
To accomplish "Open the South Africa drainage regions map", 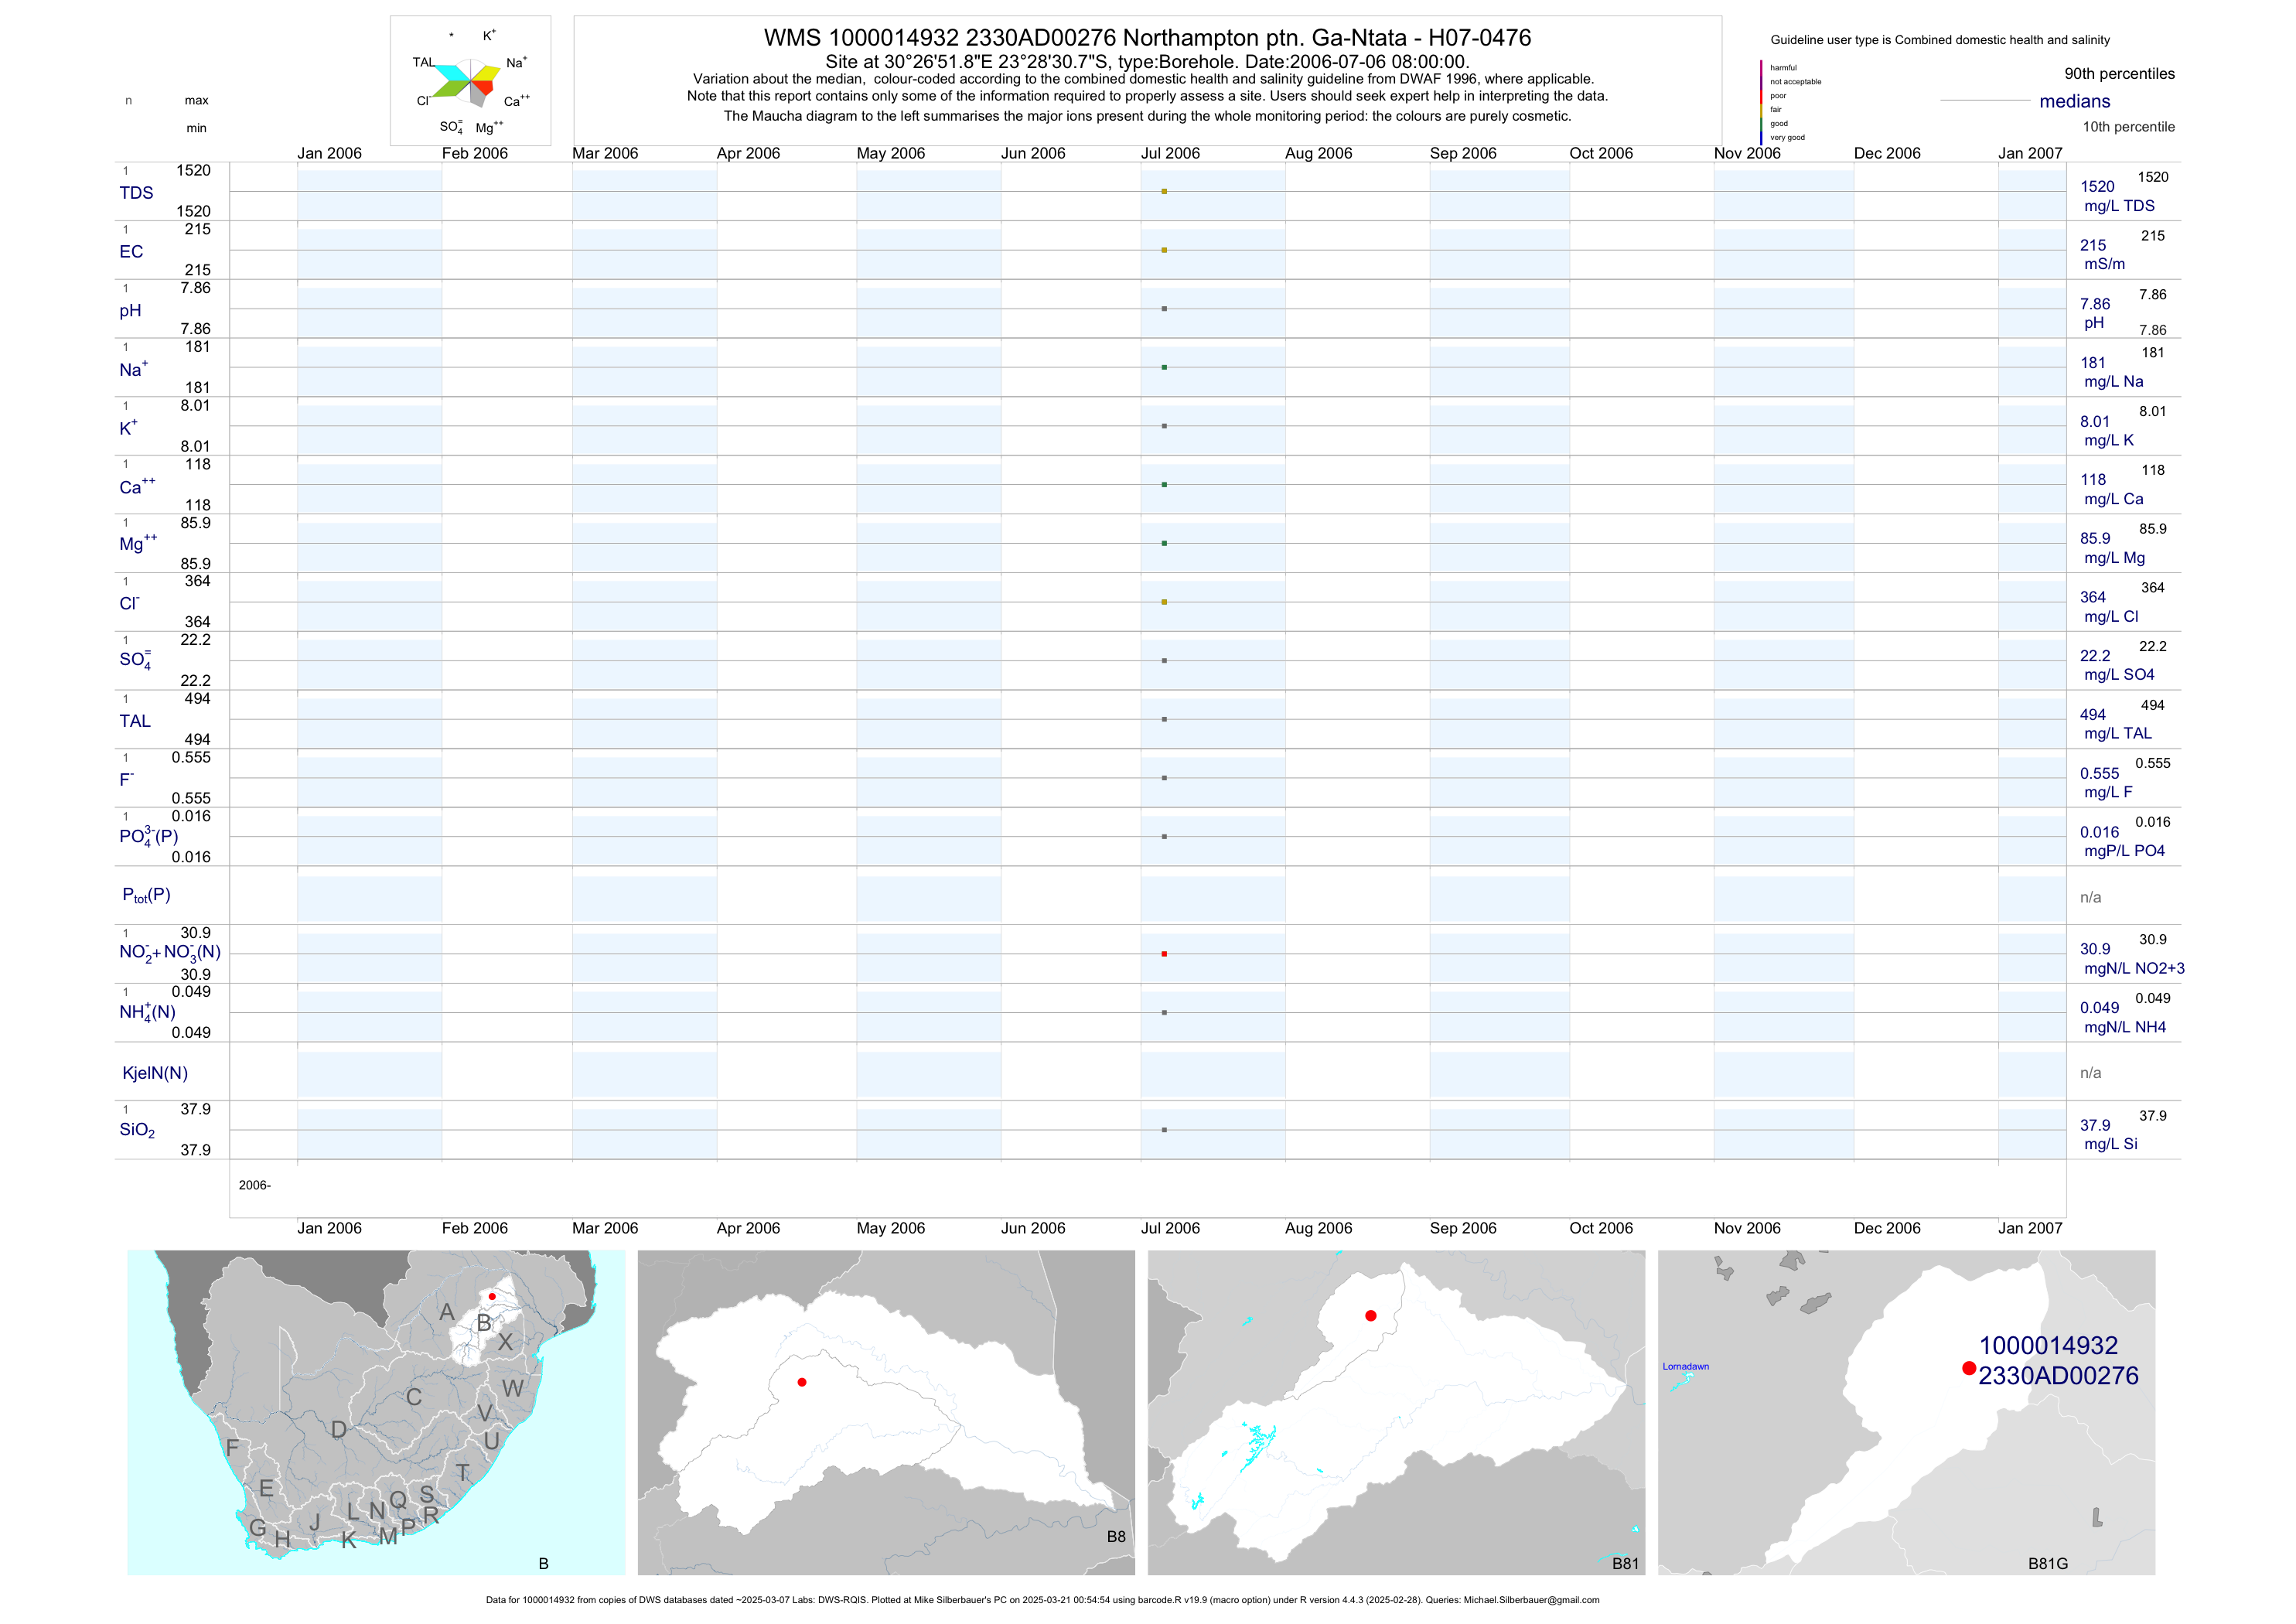I will [x=375, y=1412].
